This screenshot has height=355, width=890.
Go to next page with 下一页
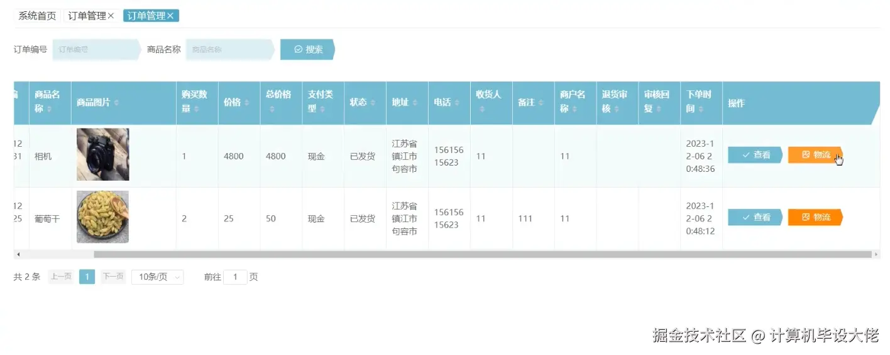pyautogui.click(x=113, y=277)
